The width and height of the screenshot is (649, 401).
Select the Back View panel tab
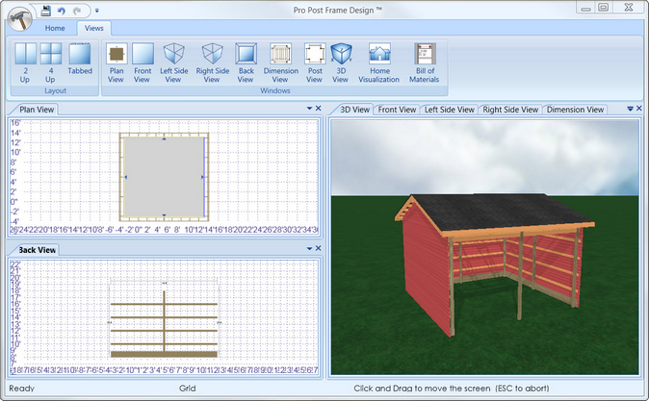coord(38,250)
